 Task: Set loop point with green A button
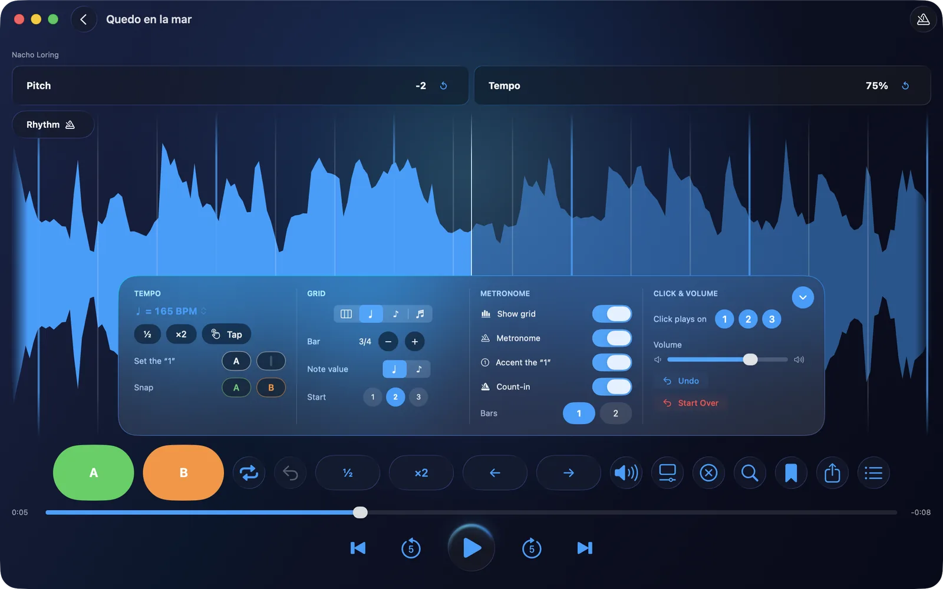pos(94,472)
